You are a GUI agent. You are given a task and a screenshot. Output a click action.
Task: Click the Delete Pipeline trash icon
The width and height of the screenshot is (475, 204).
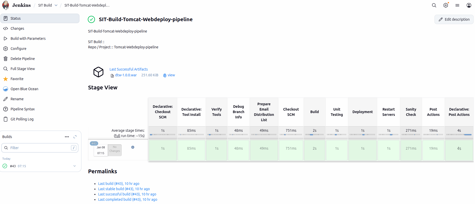point(6,58)
